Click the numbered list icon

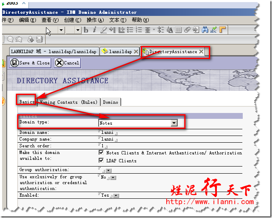click(138, 30)
